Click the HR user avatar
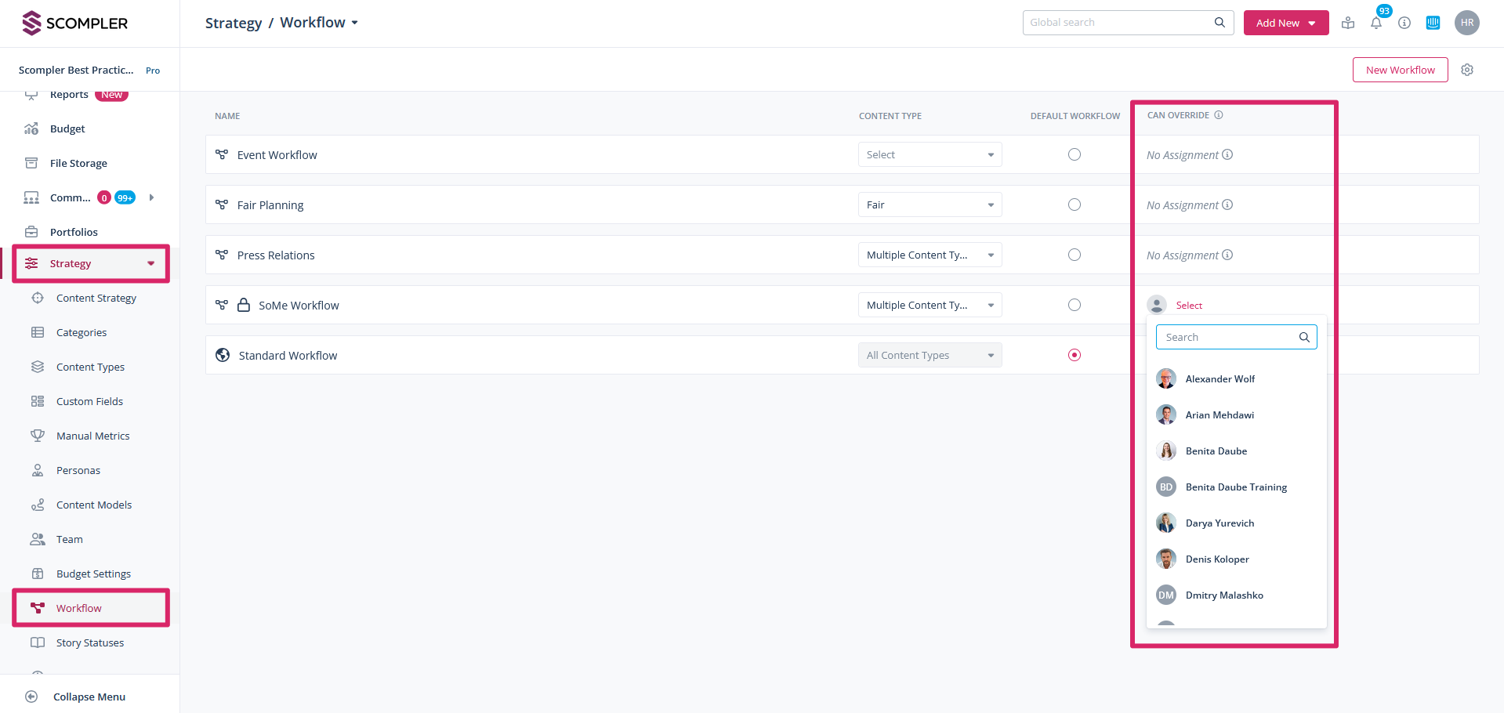Viewport: 1504px width, 713px height. [1466, 23]
